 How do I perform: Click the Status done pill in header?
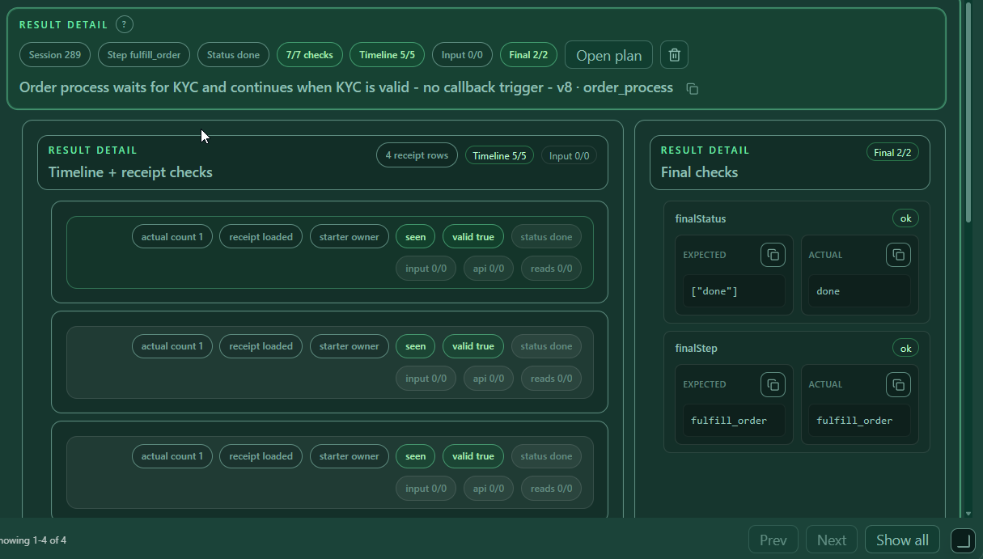[233, 55]
